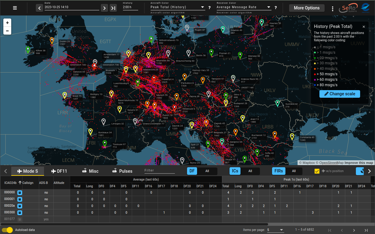Viewport: 375px width, 234px height.
Task: Open archive icon for aircraft 000001
Action: click(x=20, y=199)
